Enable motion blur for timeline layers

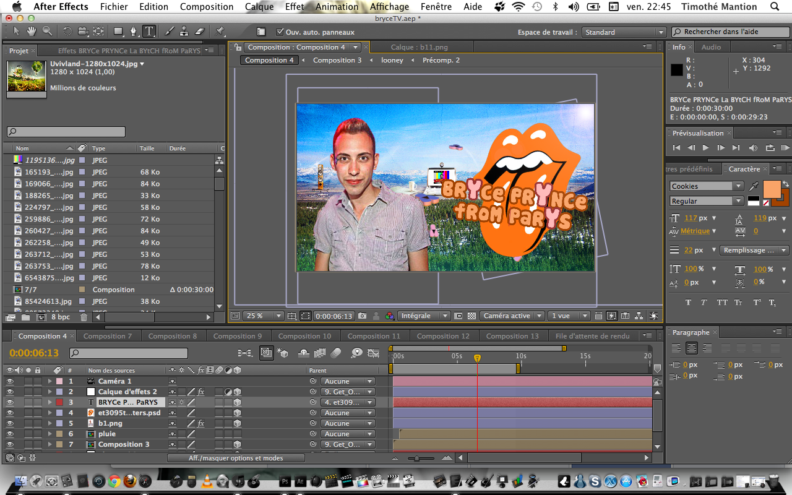(336, 353)
